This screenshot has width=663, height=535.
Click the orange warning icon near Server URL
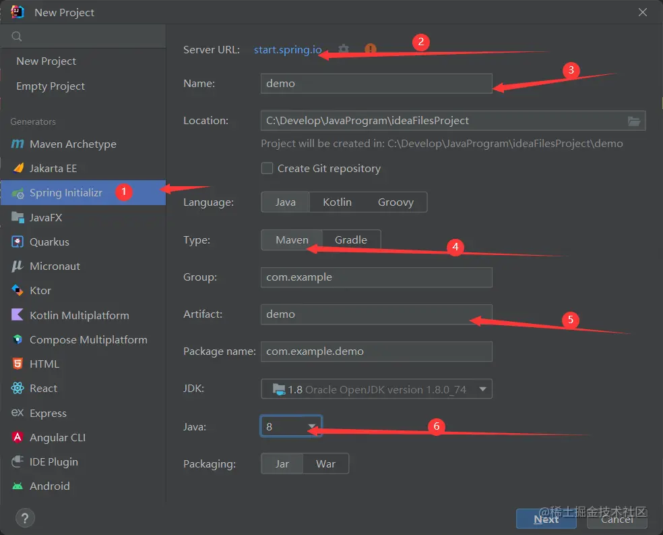pos(371,49)
